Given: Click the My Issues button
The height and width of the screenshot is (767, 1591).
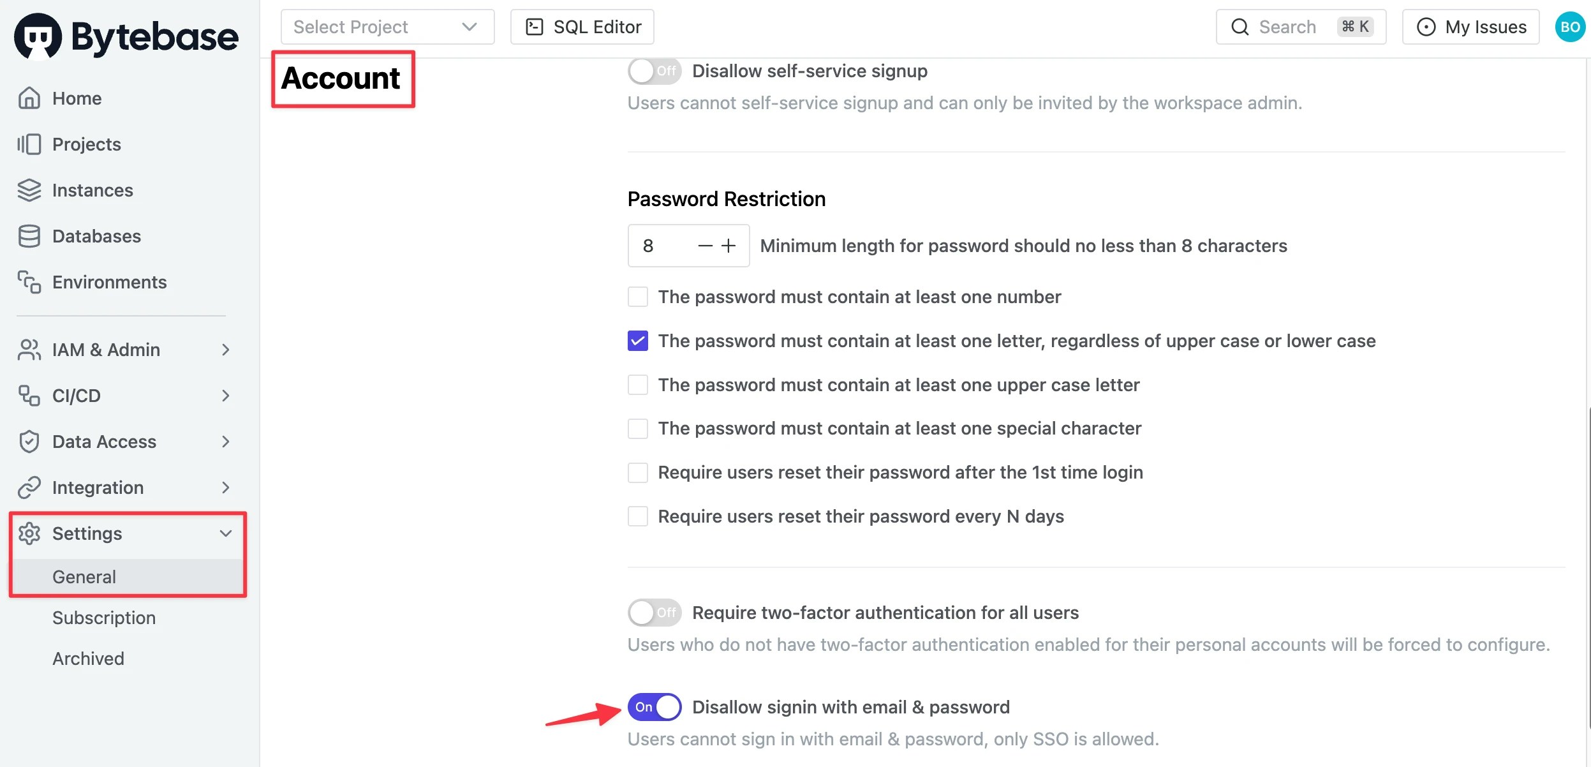Looking at the screenshot, I should click(x=1470, y=26).
